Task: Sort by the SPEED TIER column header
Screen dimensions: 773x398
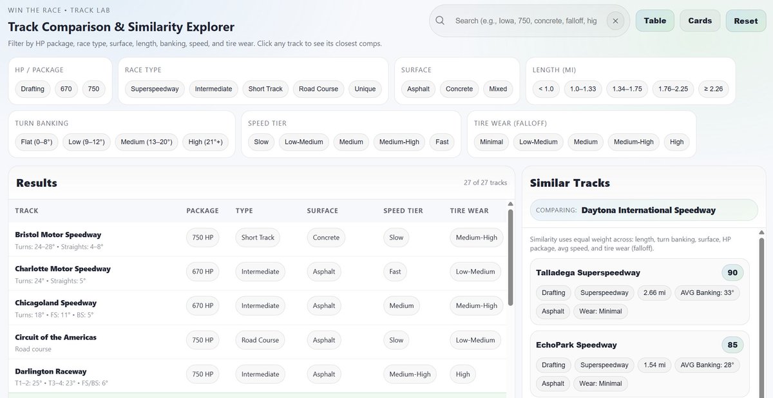Action: (403, 211)
